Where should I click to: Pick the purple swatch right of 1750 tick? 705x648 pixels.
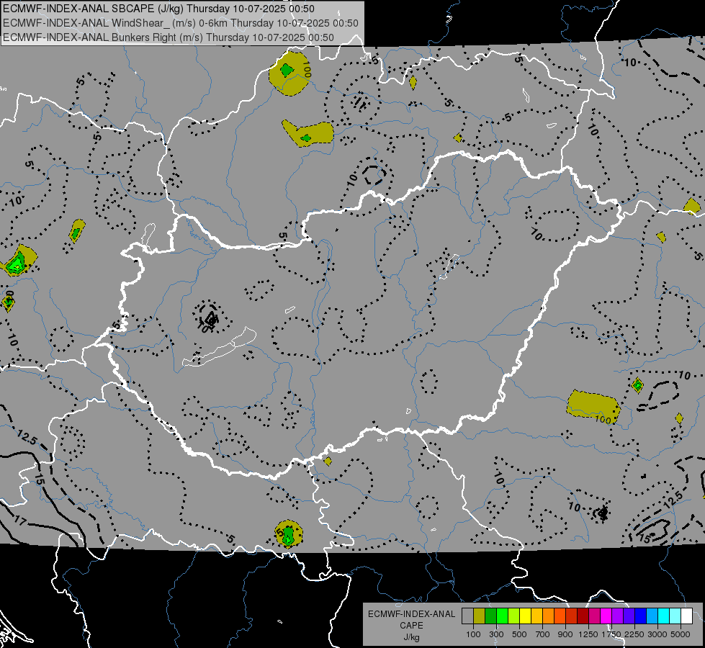click(618, 616)
